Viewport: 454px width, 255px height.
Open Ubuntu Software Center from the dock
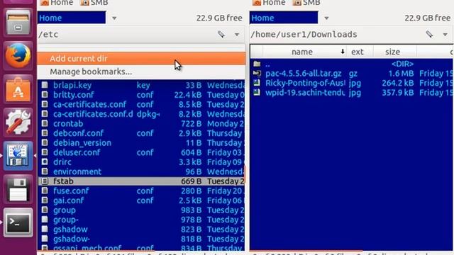(18, 89)
